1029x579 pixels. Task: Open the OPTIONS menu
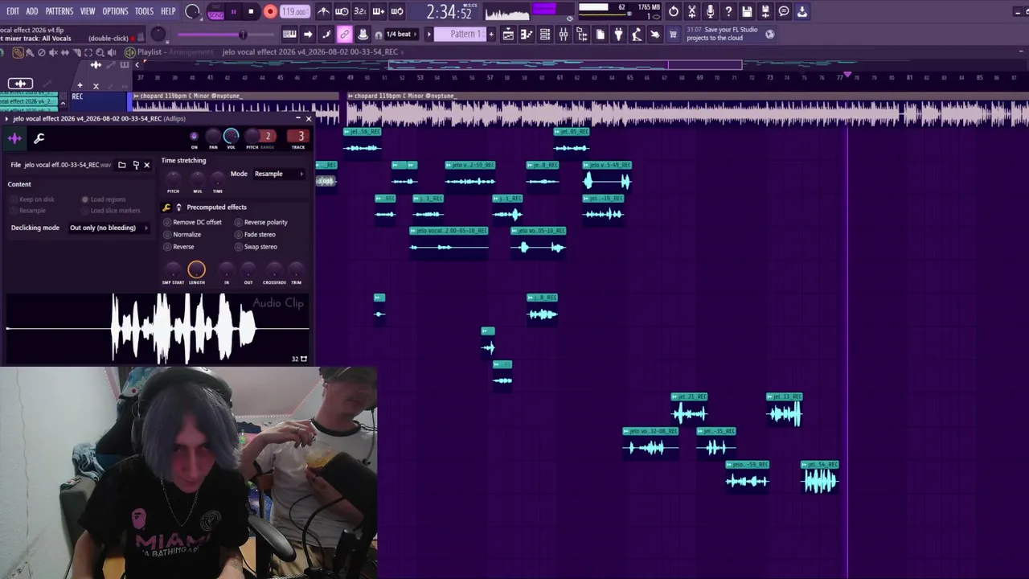pyautogui.click(x=115, y=11)
